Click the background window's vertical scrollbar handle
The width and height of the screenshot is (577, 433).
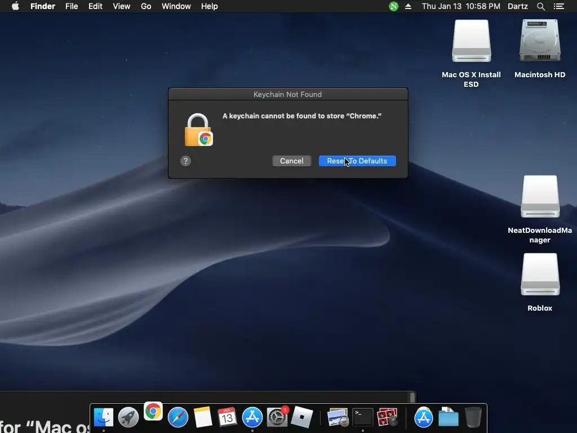click(412, 397)
